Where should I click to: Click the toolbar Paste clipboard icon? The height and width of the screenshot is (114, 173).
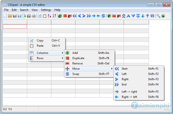pos(44,16)
